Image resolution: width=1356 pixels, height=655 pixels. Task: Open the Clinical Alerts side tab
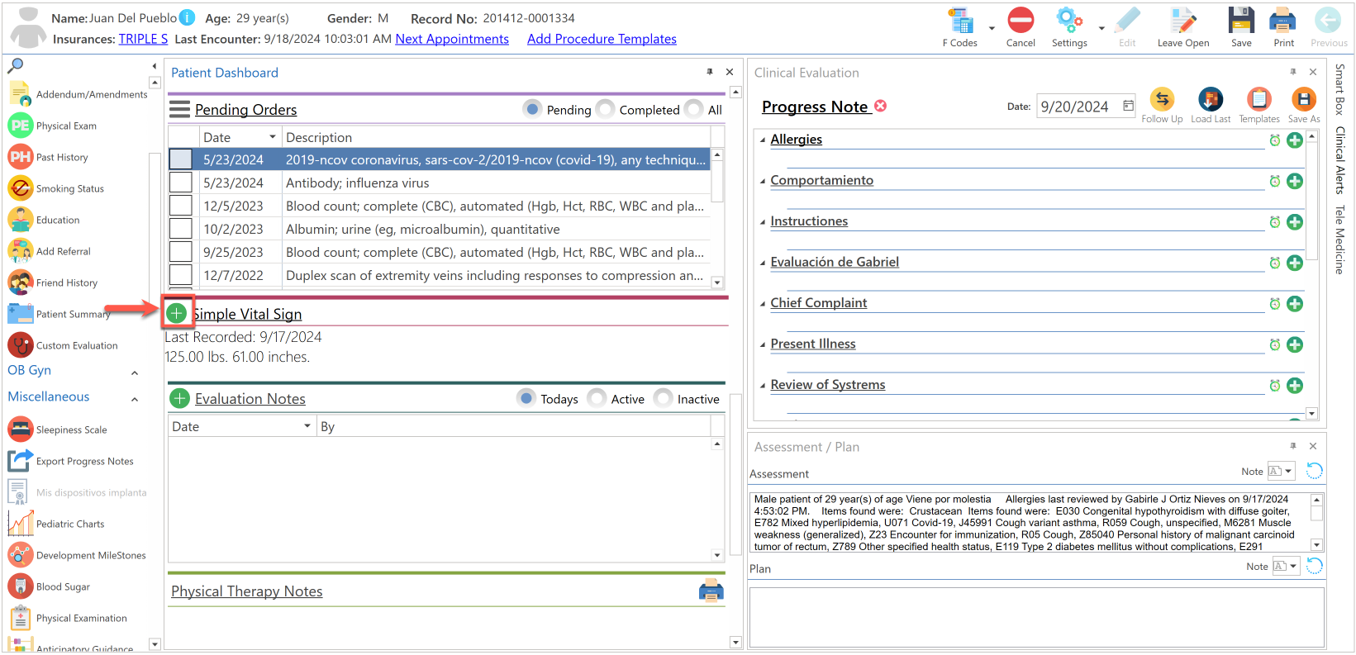[1339, 160]
